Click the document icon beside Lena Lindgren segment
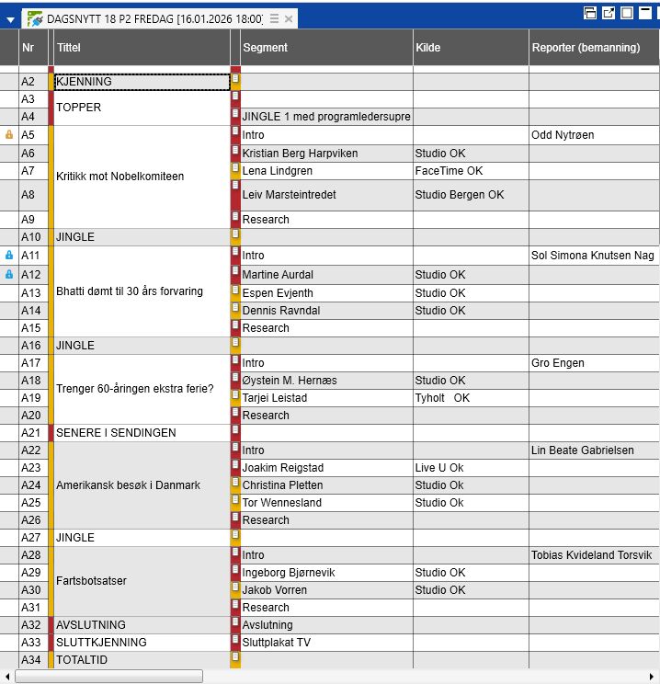The width and height of the screenshot is (660, 684). click(235, 170)
